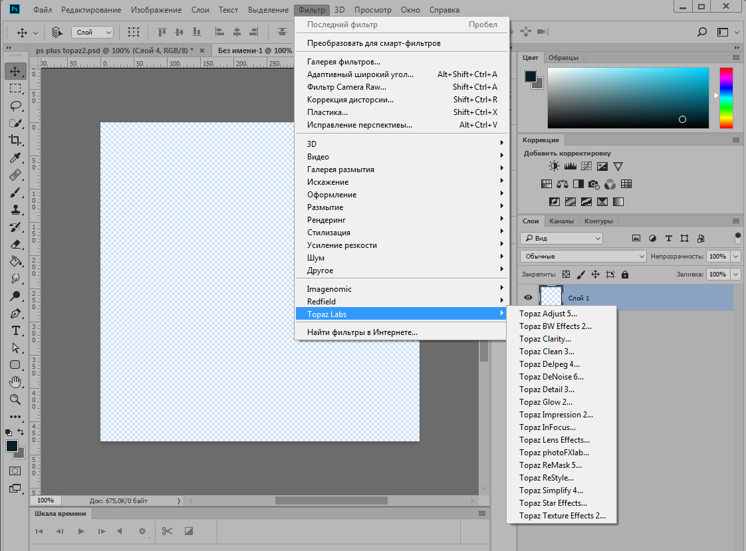
Task: Add a Photo Filter adjustment
Action: click(593, 184)
